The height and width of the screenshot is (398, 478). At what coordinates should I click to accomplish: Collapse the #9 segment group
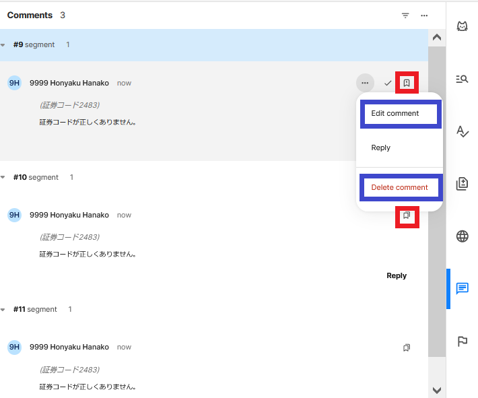click(x=3, y=45)
